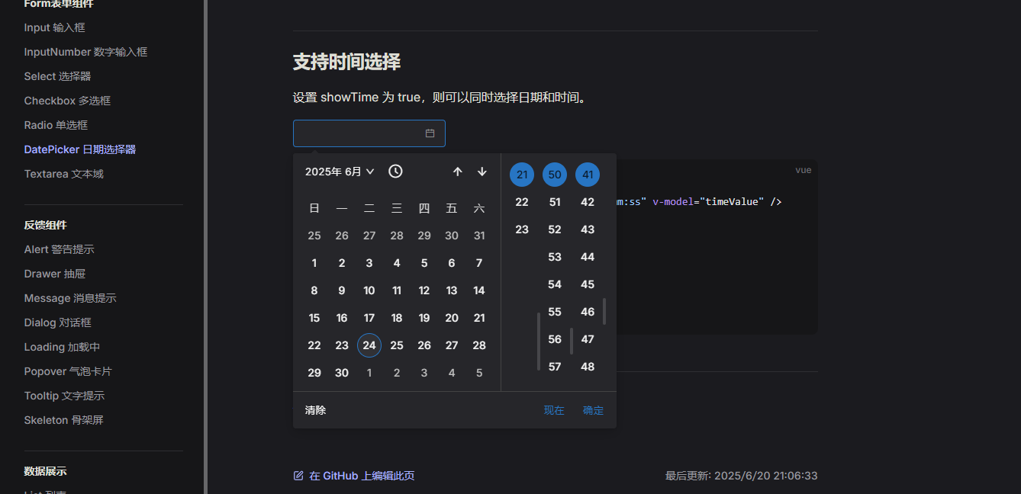Open Drawer 抽屉 sidebar page

pos(54,274)
